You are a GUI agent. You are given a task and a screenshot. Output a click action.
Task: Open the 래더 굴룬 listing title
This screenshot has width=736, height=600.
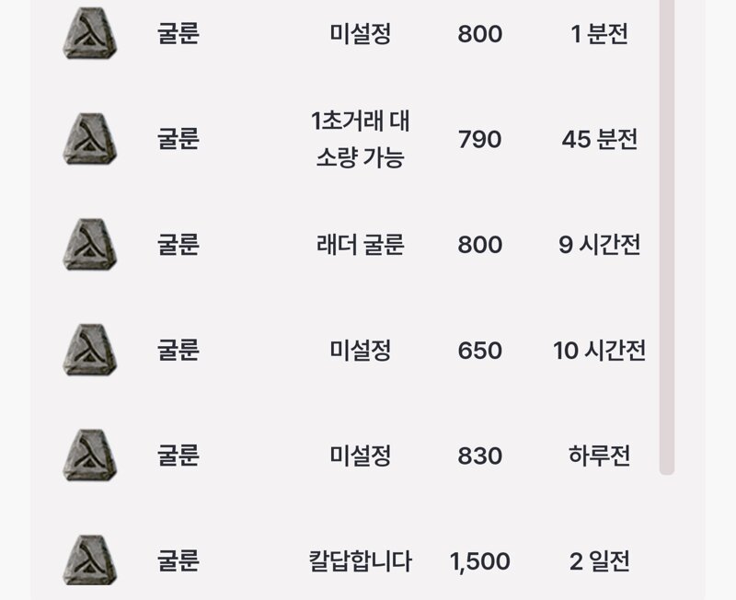[360, 245]
